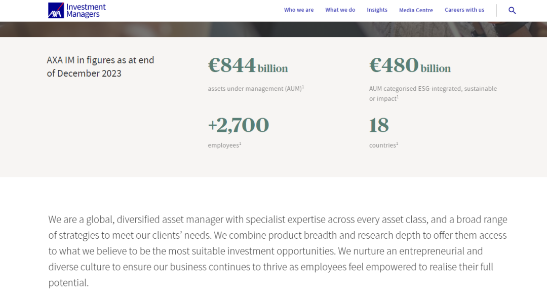Screen dimensions: 547x292
Task: Open the search magnifier icon
Action: (x=512, y=11)
